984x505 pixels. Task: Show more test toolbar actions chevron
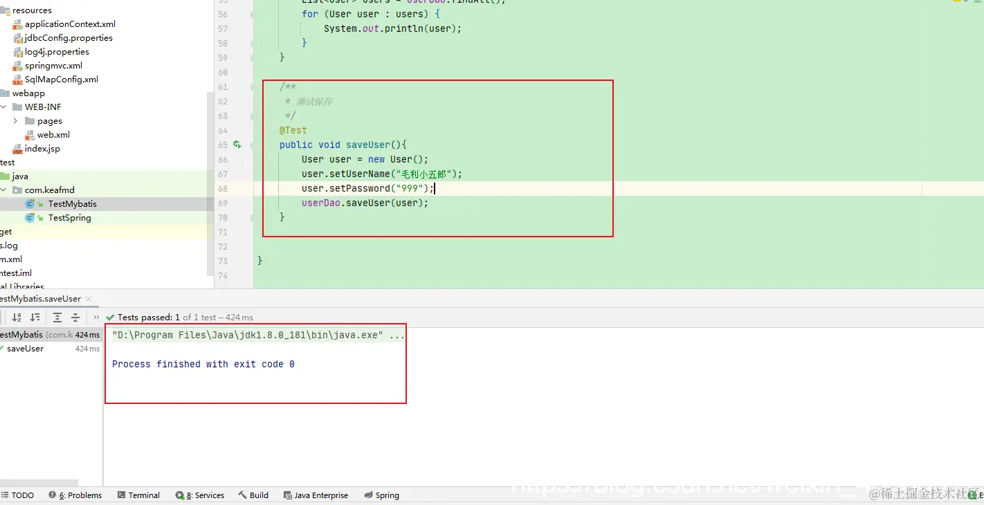point(96,318)
